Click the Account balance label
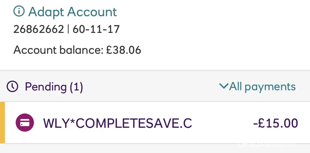The image size is (310, 153). [x=58, y=50]
